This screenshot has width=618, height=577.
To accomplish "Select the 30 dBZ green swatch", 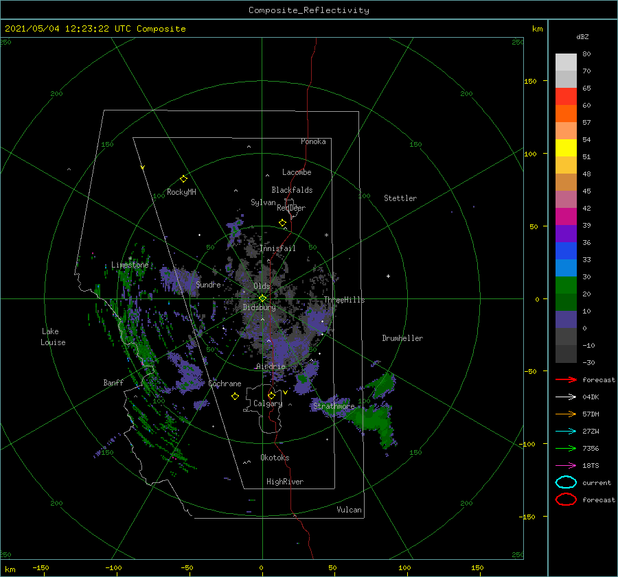I will coord(566,285).
